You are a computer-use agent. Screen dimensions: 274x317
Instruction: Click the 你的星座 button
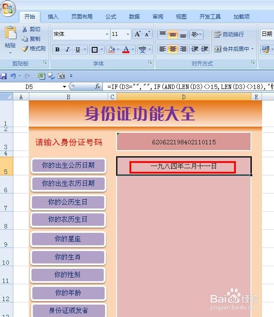68,239
